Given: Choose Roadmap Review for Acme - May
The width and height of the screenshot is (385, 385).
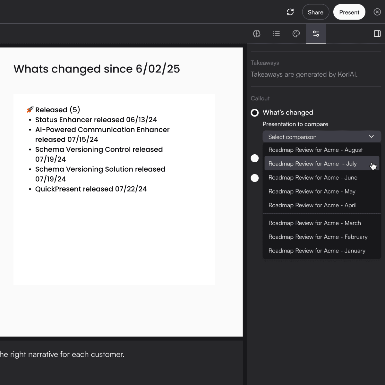Looking at the screenshot, I should click(x=322, y=191).
